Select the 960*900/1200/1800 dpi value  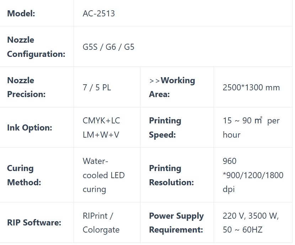click(x=253, y=175)
